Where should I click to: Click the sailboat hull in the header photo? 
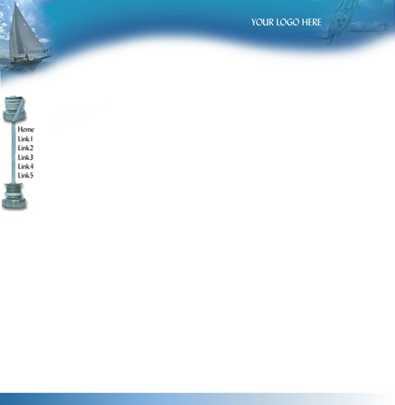click(29, 60)
